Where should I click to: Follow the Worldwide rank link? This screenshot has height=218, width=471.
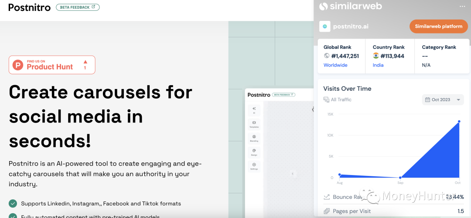click(335, 65)
